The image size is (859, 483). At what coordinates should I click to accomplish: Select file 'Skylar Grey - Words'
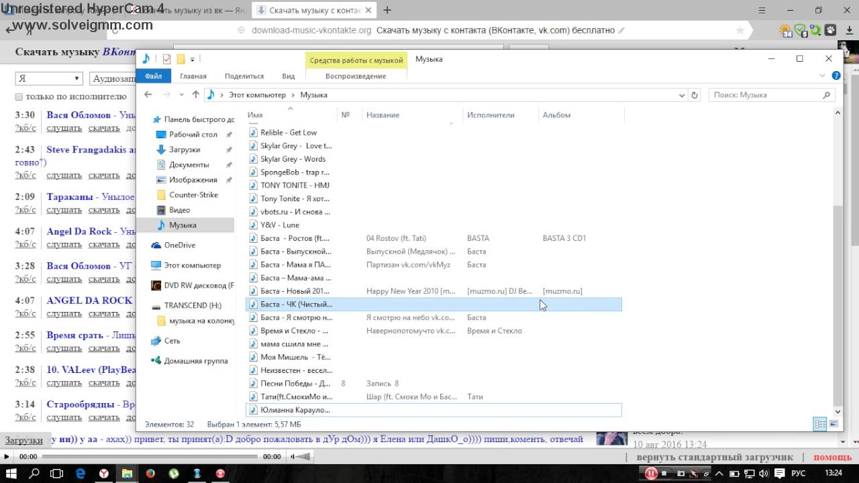(x=293, y=159)
